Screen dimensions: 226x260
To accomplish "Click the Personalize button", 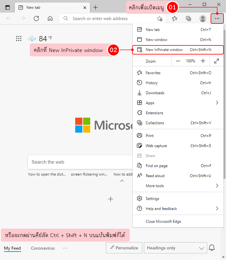I will point(124,248).
